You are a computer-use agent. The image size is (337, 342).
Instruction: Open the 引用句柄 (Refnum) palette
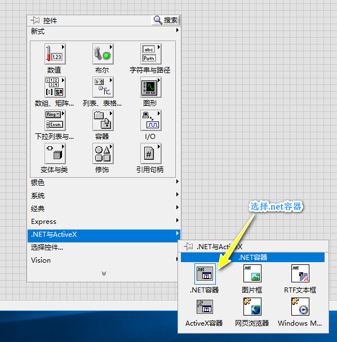coord(151,154)
